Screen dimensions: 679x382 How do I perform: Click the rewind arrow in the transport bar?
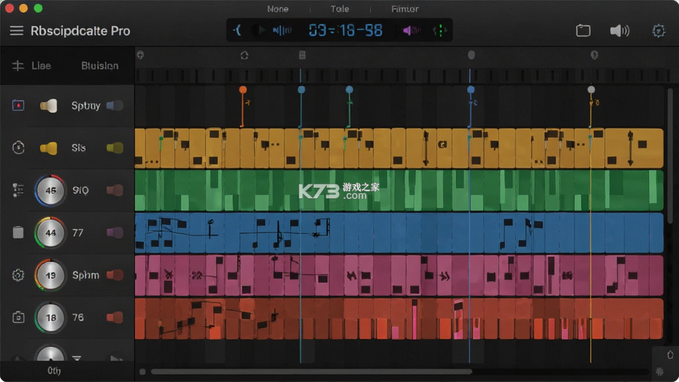point(237,31)
